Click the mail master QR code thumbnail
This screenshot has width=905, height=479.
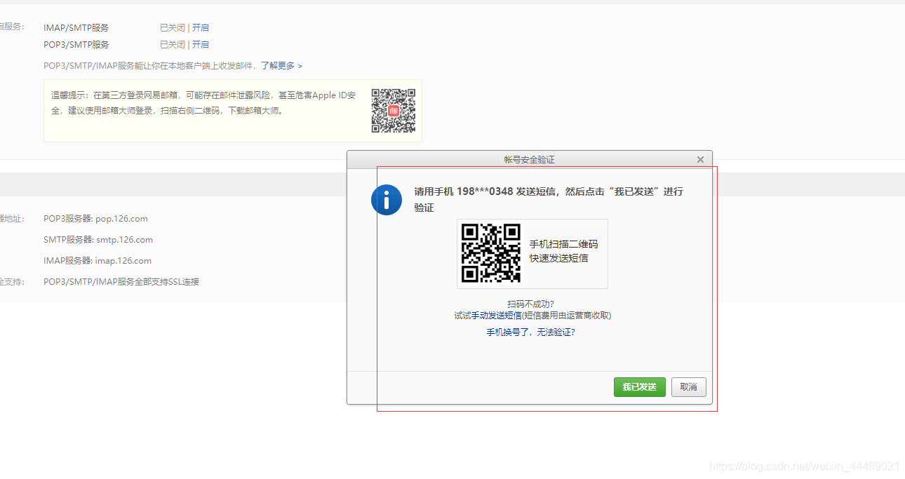pos(394,111)
